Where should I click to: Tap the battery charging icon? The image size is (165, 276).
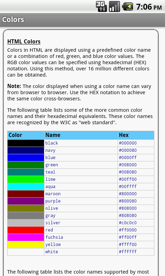point(128,7)
